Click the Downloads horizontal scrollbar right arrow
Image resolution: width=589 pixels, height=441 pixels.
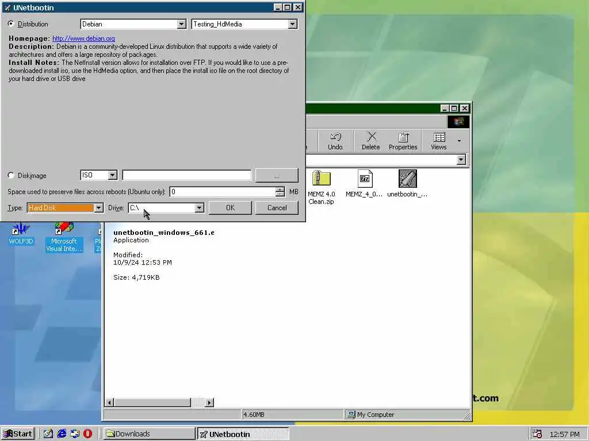209,403
